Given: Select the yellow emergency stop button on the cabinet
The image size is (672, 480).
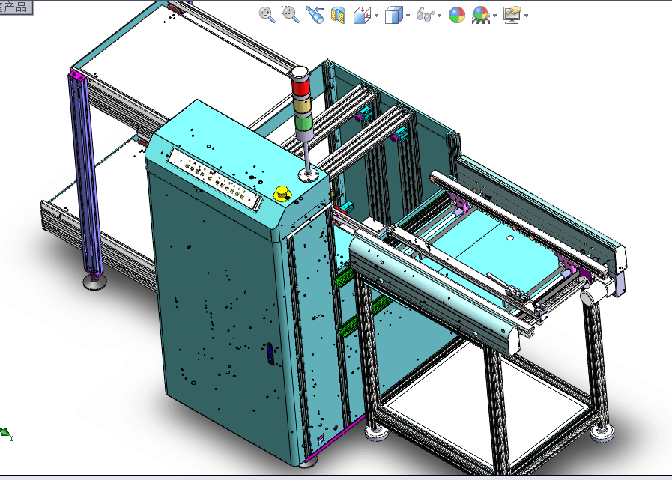Looking at the screenshot, I should (x=282, y=194).
